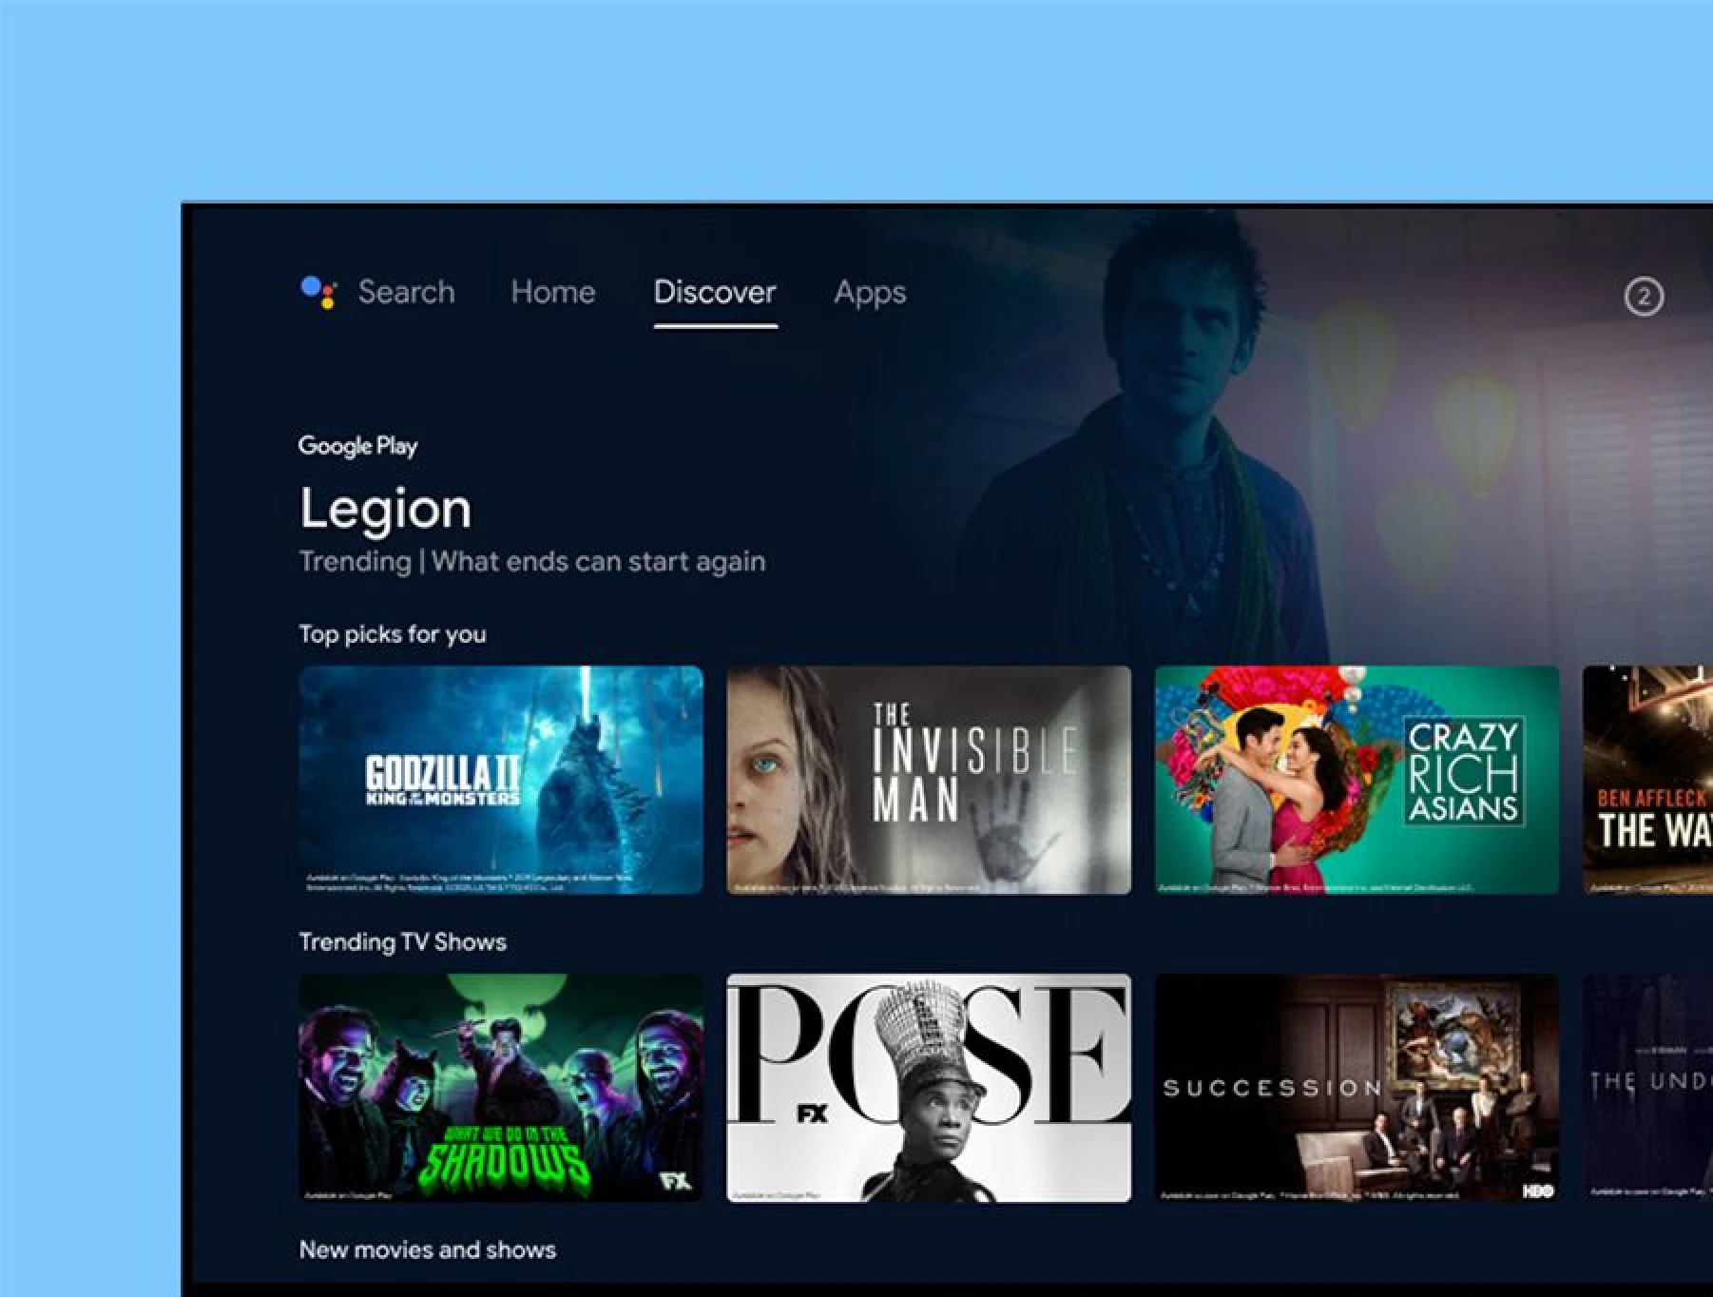Open the featured title Legion
Viewport: 1713px width, 1297px height.
pos(385,508)
